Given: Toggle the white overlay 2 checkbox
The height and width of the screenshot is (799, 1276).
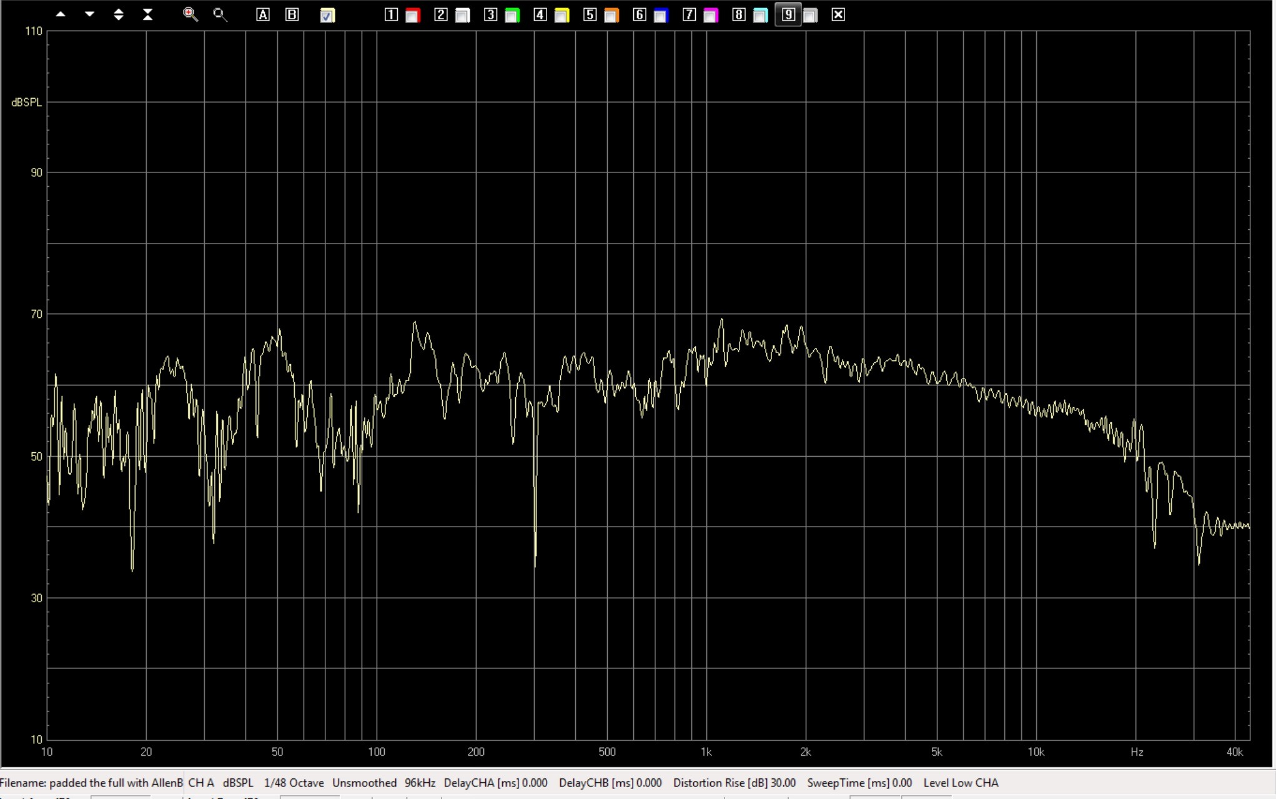Looking at the screenshot, I should click(x=462, y=15).
